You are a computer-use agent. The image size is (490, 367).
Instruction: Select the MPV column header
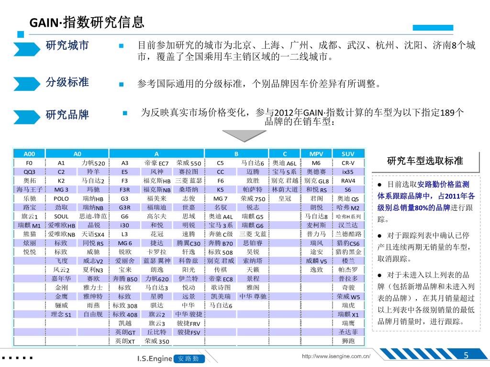click(x=316, y=153)
